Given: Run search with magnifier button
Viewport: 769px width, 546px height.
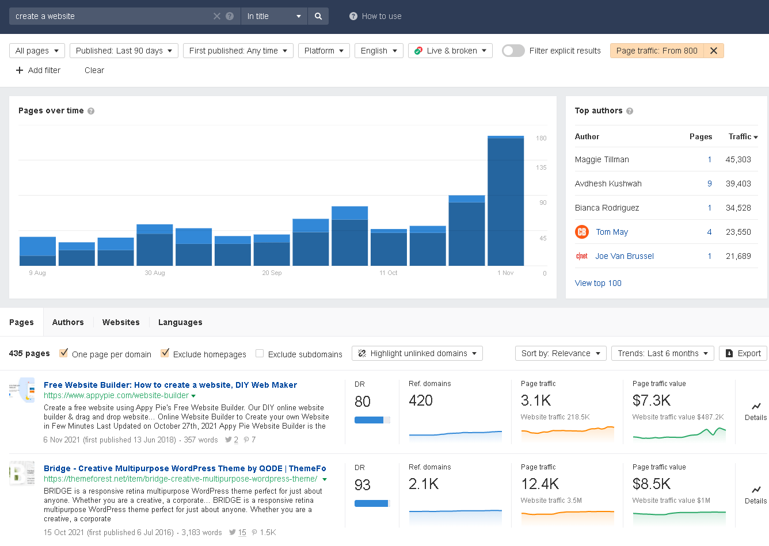Looking at the screenshot, I should point(318,16).
